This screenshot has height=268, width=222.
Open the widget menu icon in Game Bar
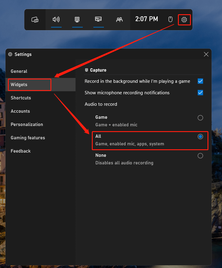(35, 20)
